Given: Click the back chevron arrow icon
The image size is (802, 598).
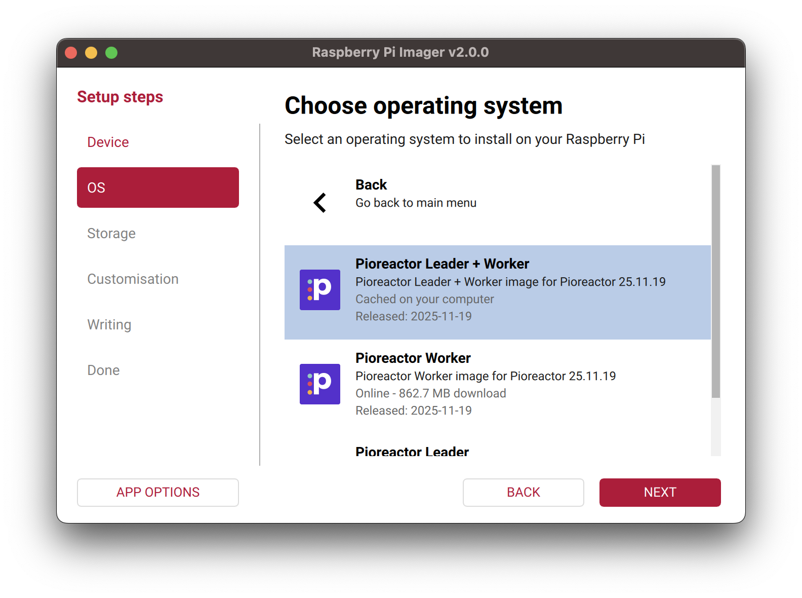Looking at the screenshot, I should pyautogui.click(x=319, y=203).
